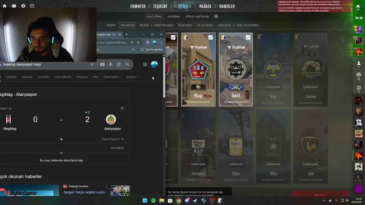Image resolution: width=365 pixels, height=205 pixels.
Task: Open Discord from the taskbar
Action: [187, 200]
